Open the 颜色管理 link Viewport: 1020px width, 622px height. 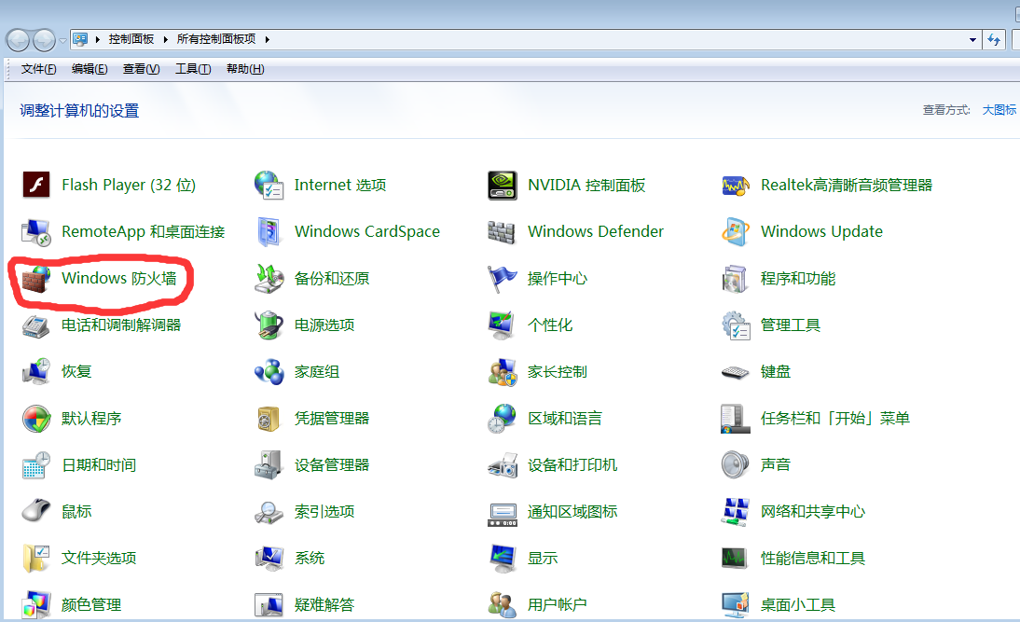[x=91, y=605]
